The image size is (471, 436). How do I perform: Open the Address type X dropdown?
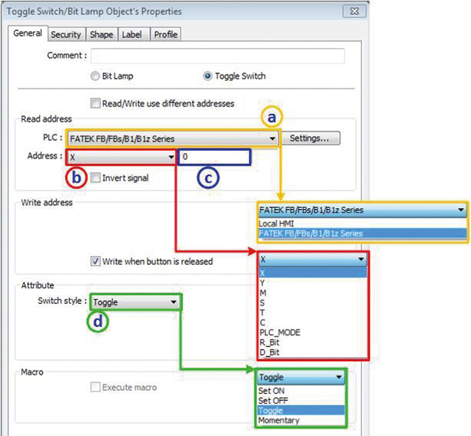tap(121, 157)
